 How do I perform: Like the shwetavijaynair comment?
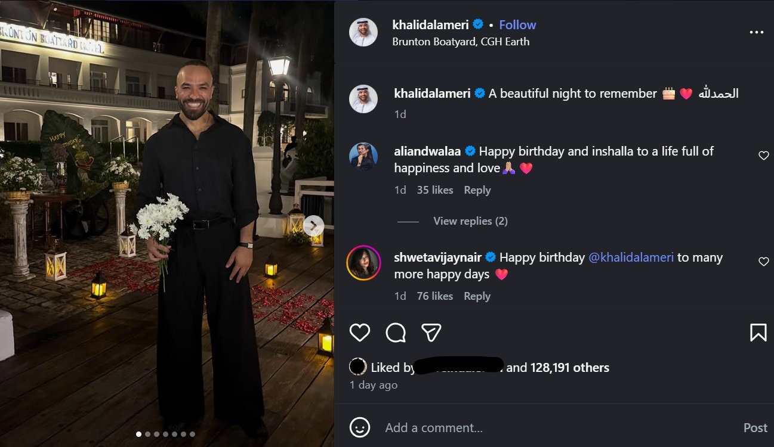763,262
